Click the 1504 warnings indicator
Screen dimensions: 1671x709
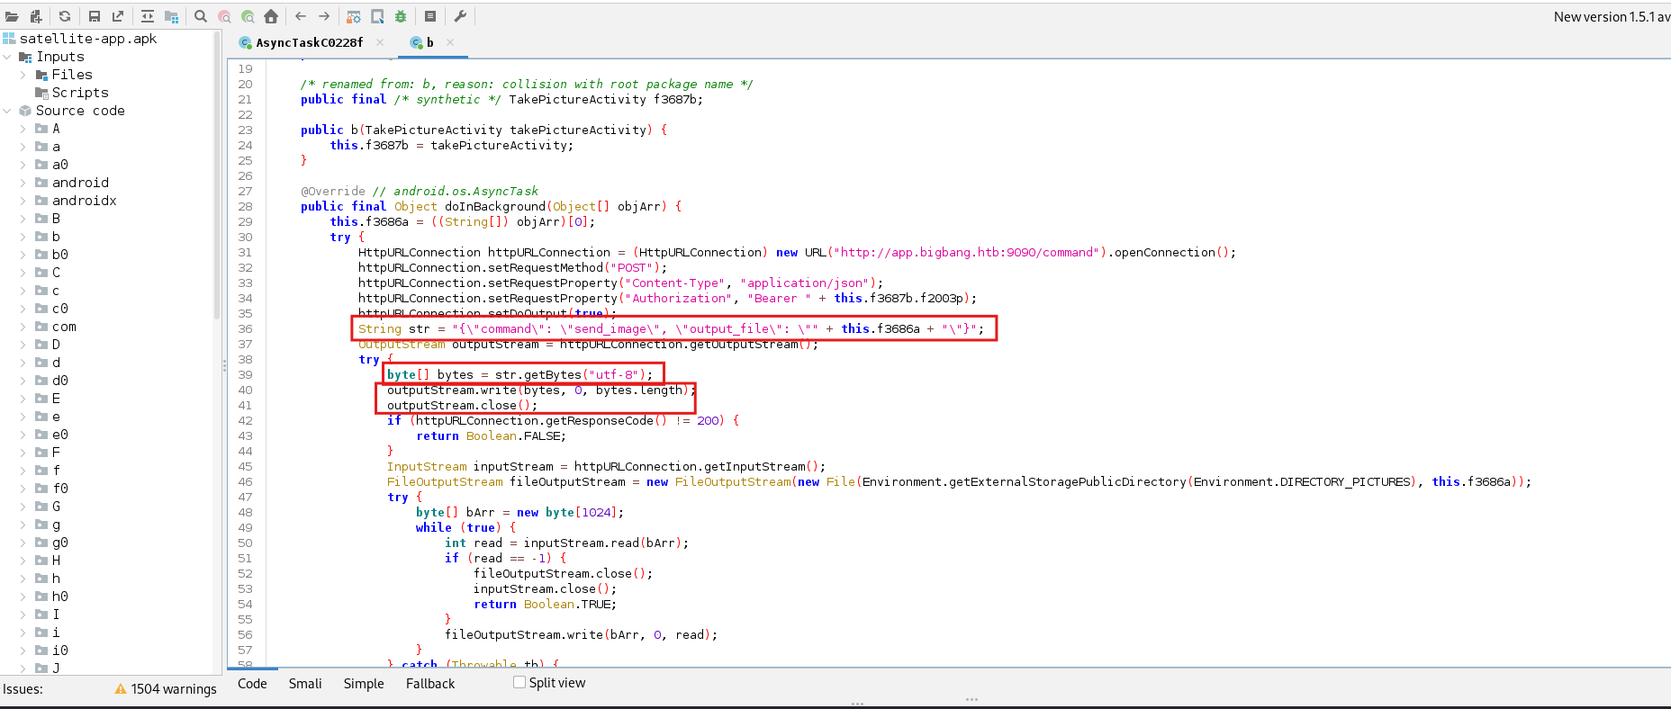coord(167,689)
